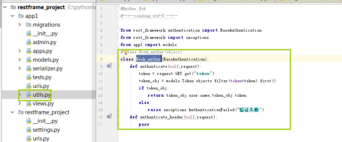Click the else keyword on line 14
Screen dimensions: 342x142
tap(144, 102)
